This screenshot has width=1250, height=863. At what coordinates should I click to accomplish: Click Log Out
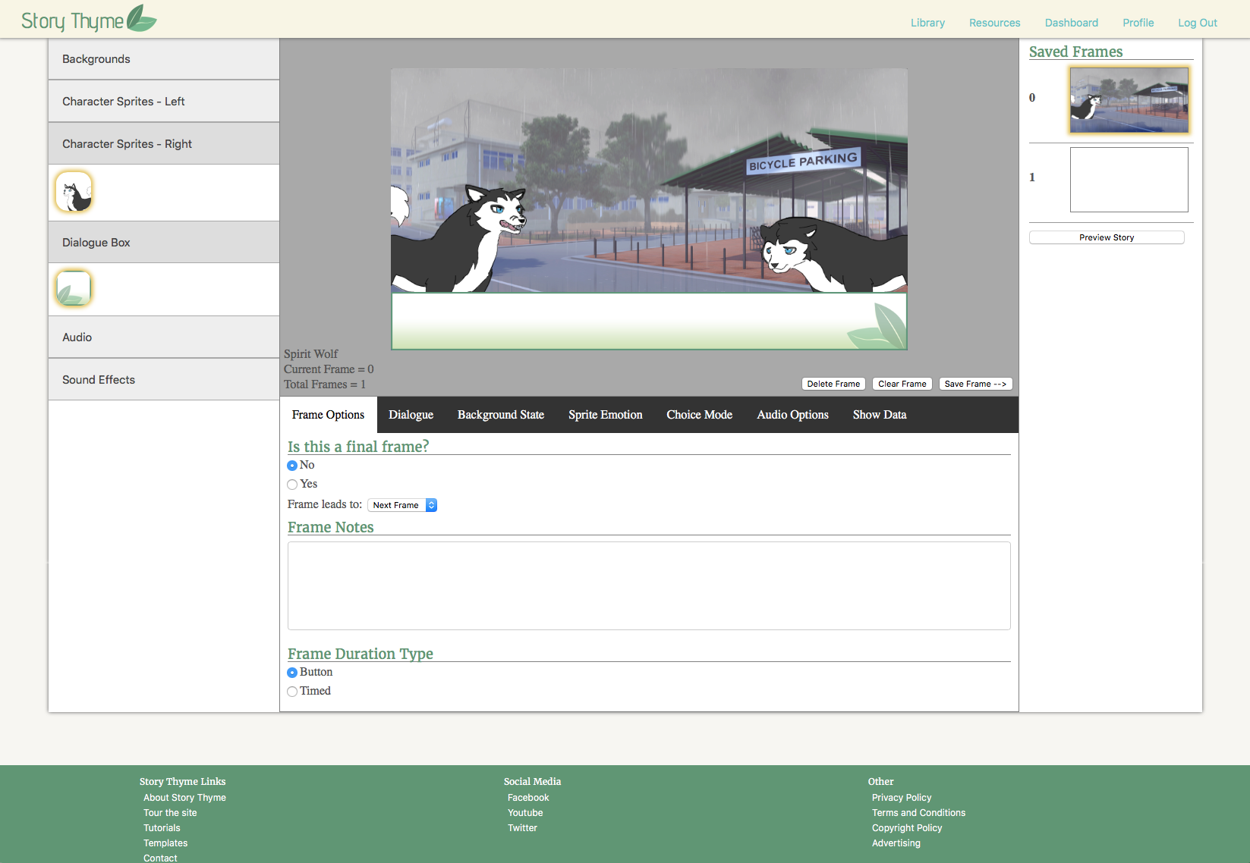click(1197, 23)
